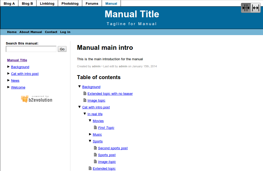Open the Movies link

(98, 121)
